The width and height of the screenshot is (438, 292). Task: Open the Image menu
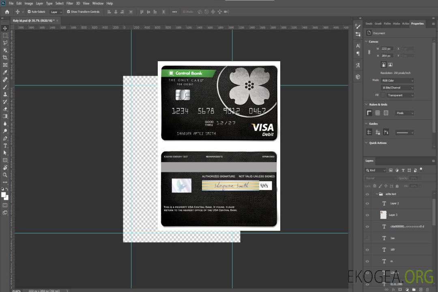pos(28,3)
